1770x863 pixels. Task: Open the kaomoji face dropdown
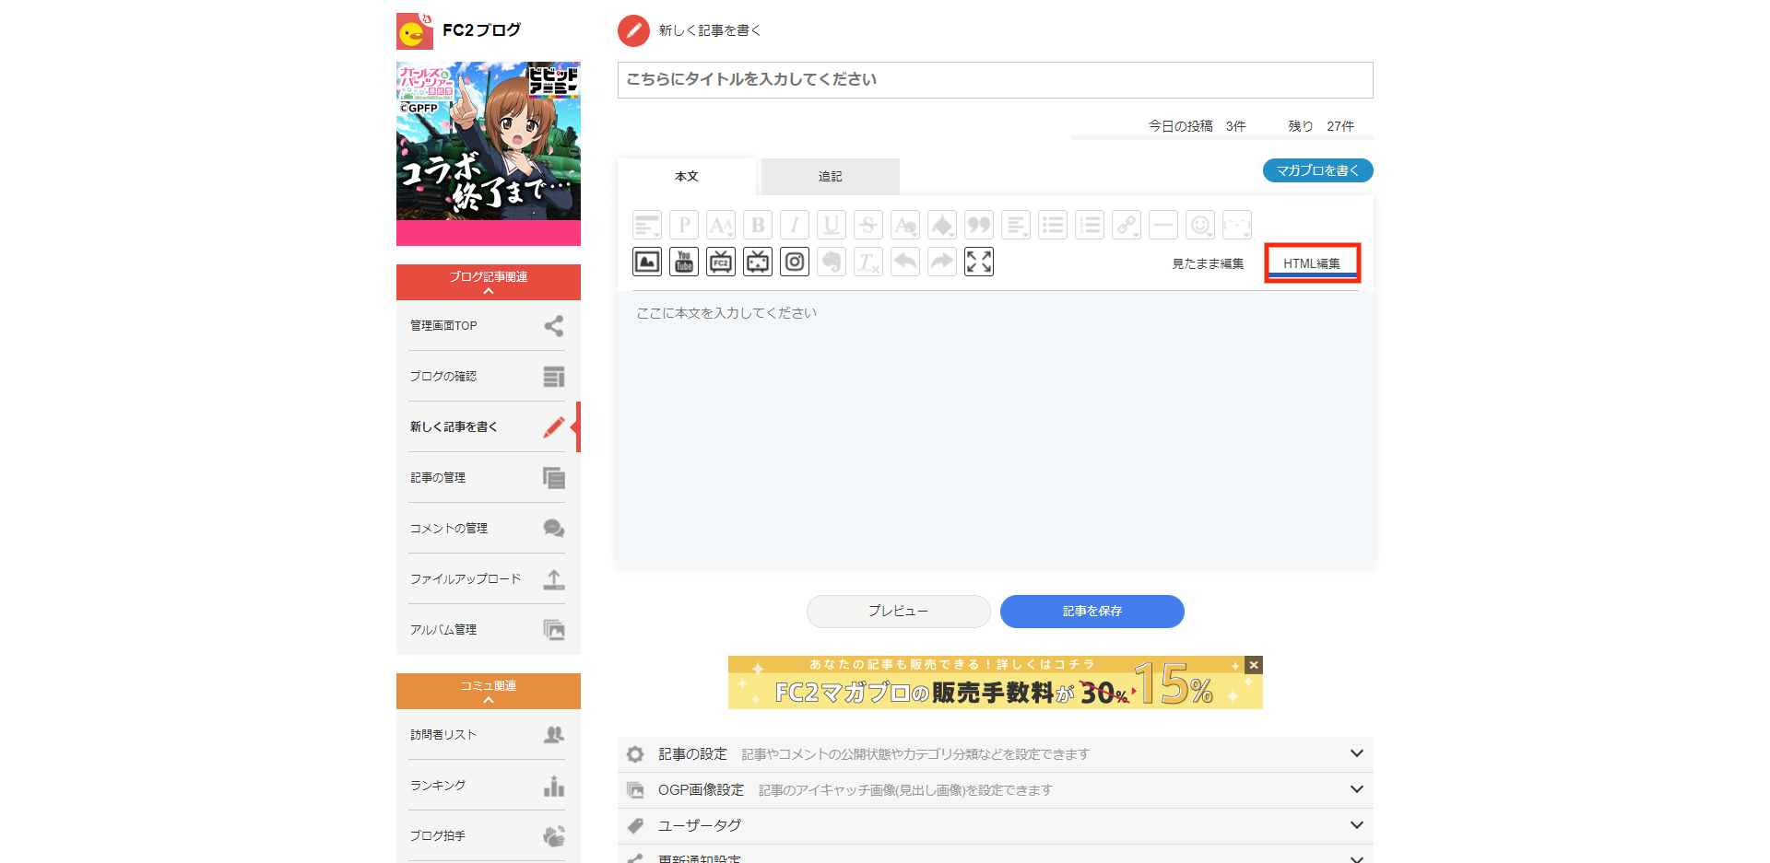click(x=1237, y=225)
